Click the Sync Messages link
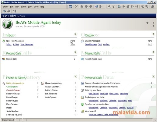This screenshot has height=122, width=157. pos(27,44)
